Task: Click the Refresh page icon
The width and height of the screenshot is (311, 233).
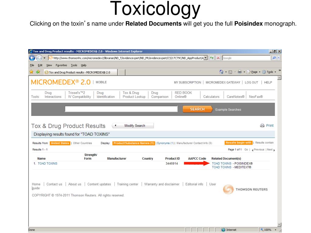Action: coord(212,58)
